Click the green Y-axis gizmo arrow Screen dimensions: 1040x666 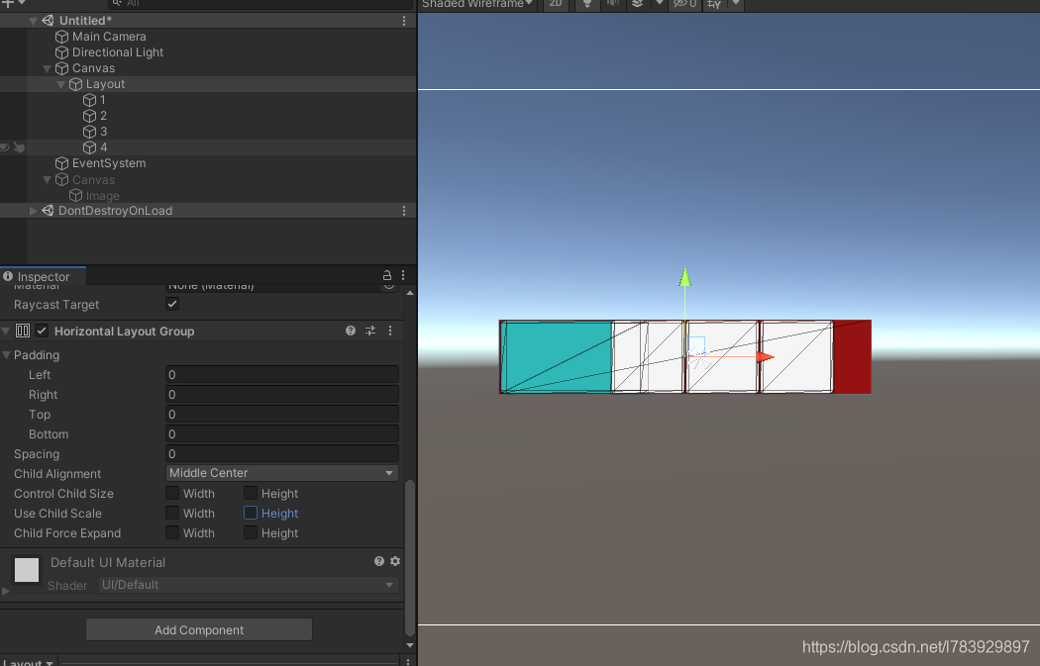click(x=685, y=278)
